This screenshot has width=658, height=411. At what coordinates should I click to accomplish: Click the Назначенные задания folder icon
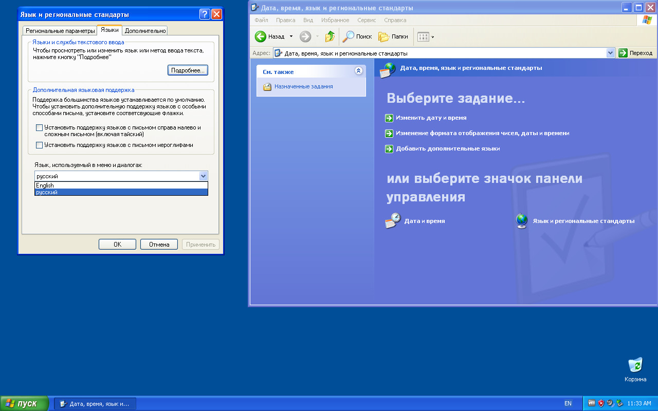point(267,87)
